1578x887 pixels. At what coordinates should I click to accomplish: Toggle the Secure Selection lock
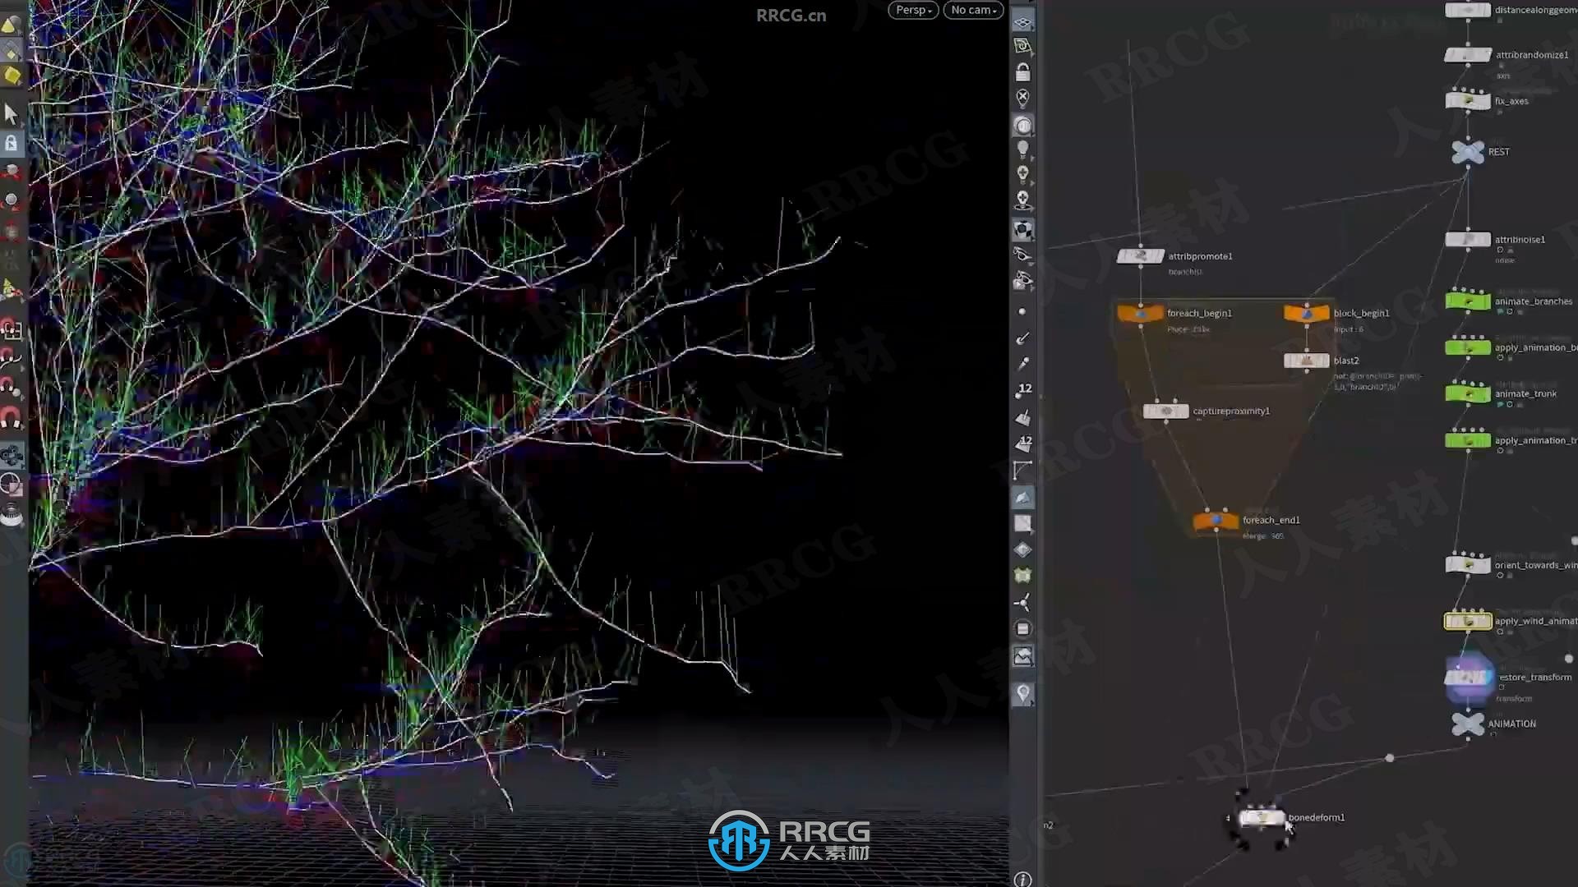pos(11,144)
